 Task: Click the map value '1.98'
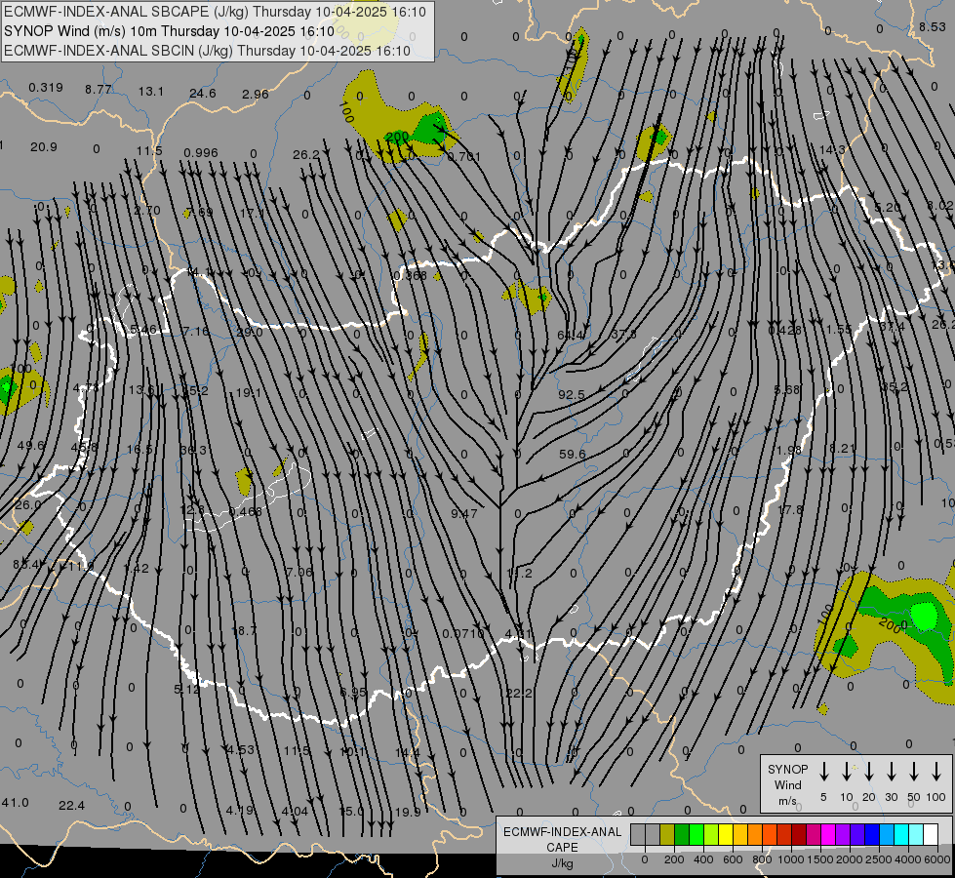(x=789, y=451)
